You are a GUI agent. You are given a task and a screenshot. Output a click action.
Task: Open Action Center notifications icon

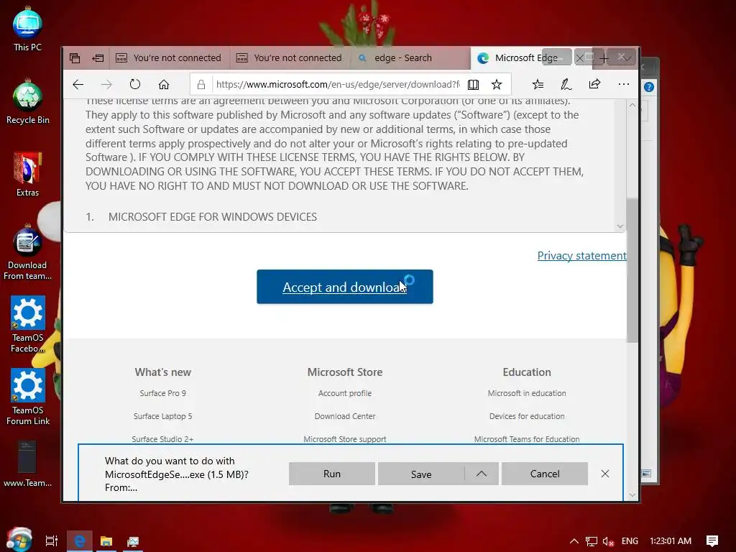click(712, 541)
